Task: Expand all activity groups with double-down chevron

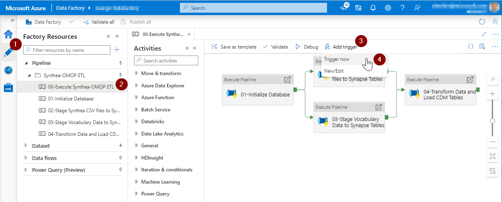Action: (187, 48)
